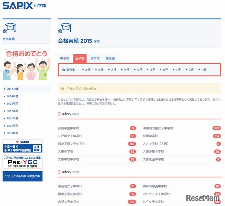Click 大妻嵐山中学校 in the list
This screenshot has height=206, width=225.
tap(153, 159)
